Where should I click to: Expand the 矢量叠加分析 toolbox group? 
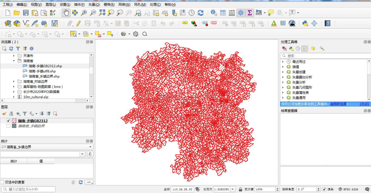[283, 77]
